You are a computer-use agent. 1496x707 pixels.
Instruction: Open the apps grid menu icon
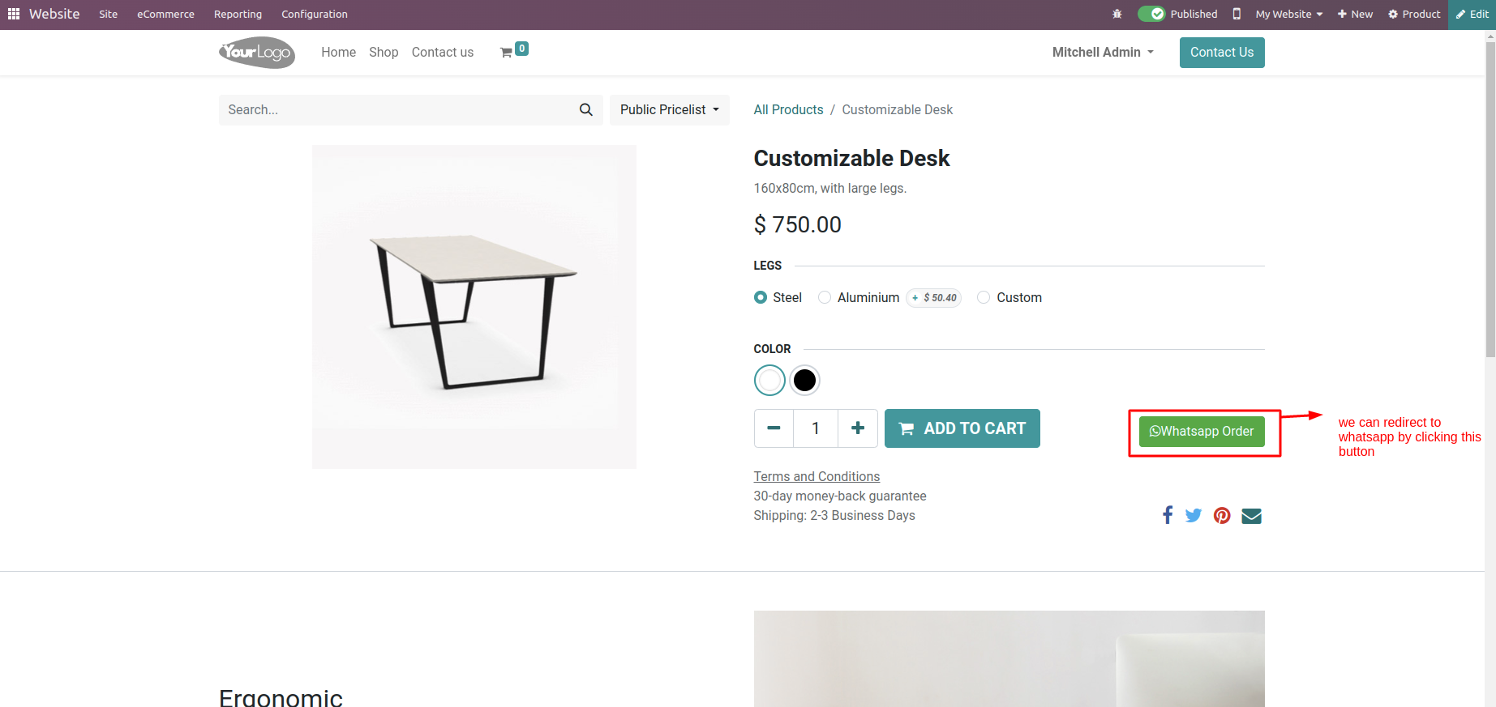point(14,14)
